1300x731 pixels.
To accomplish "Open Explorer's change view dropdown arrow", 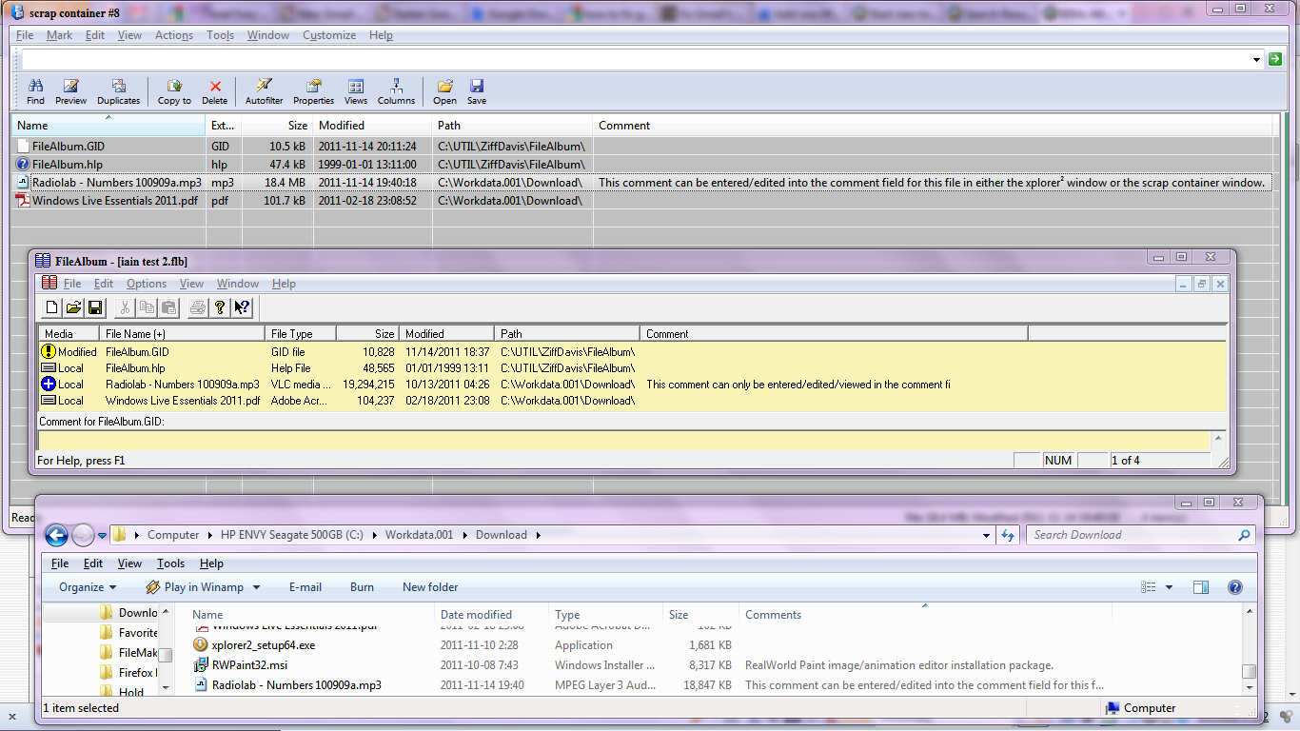I will pyautogui.click(x=1169, y=587).
